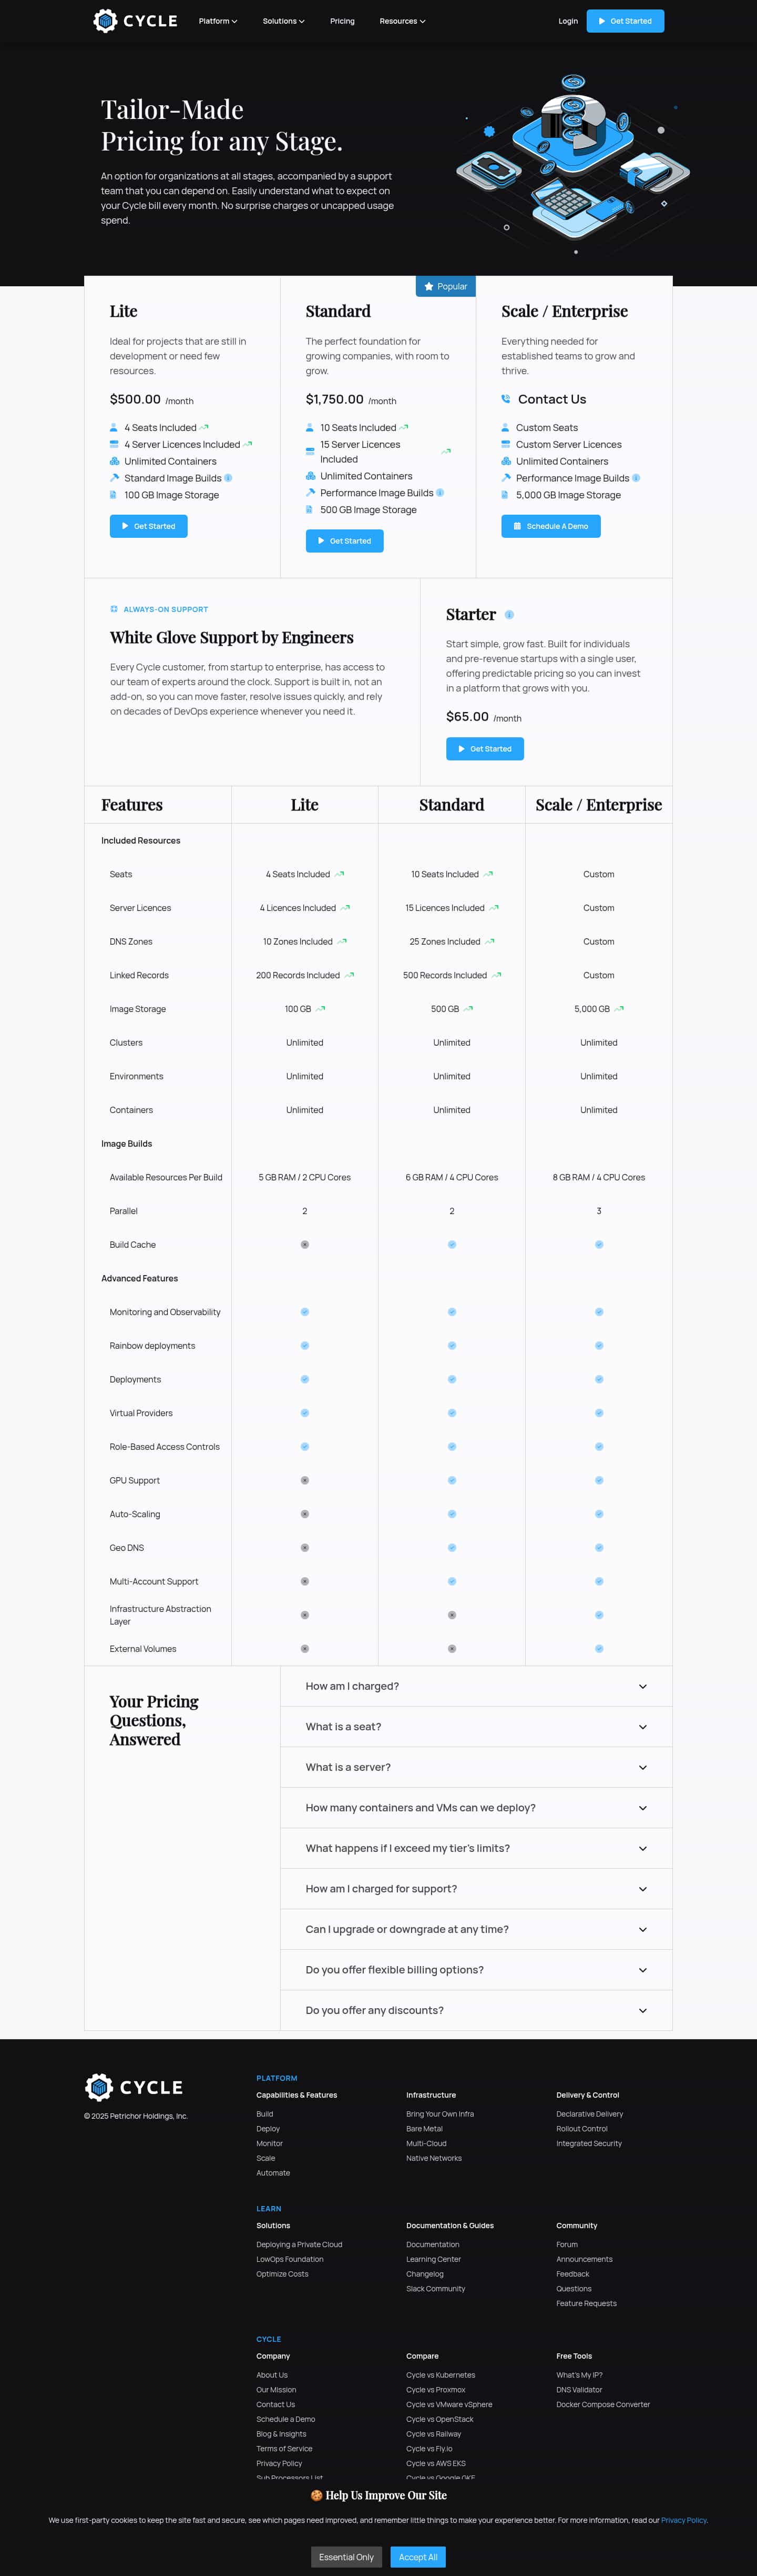This screenshot has width=757, height=2576.
Task: Expand "Do you offer any discounts?" FAQ
Action: 475,2011
